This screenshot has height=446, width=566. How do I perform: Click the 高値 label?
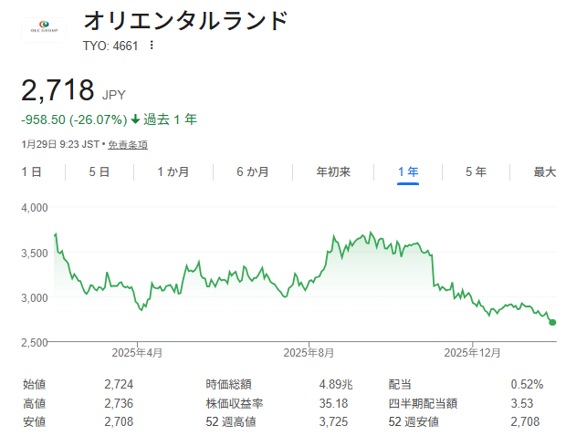click(x=35, y=403)
